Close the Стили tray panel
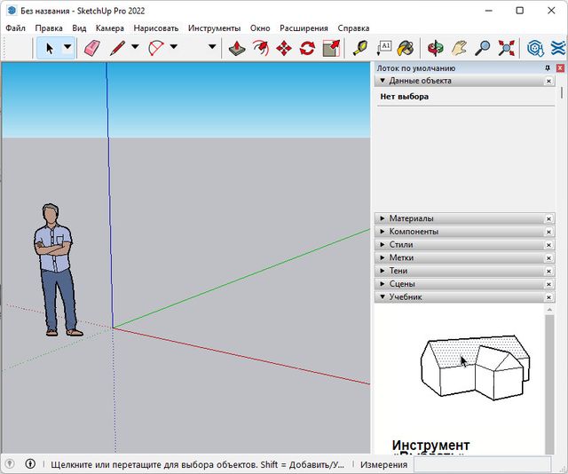The width and height of the screenshot is (568, 474). point(548,245)
